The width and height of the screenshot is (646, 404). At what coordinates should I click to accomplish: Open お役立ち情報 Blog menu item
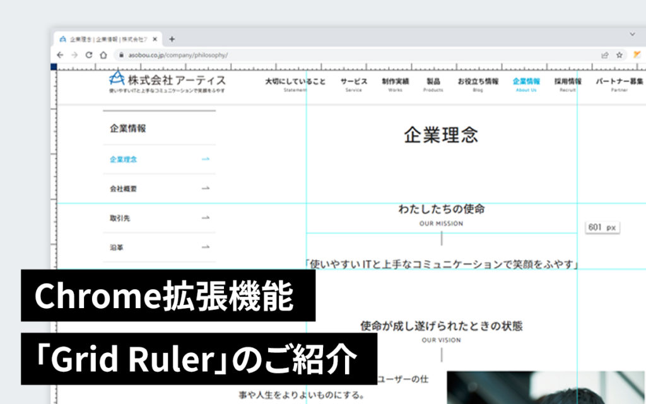(478, 85)
